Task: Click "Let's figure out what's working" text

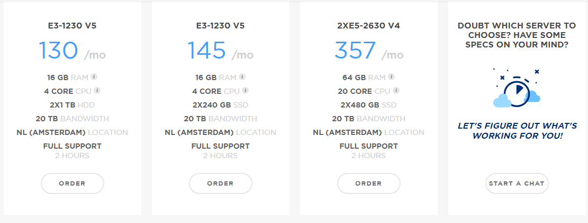Action: pos(517,130)
